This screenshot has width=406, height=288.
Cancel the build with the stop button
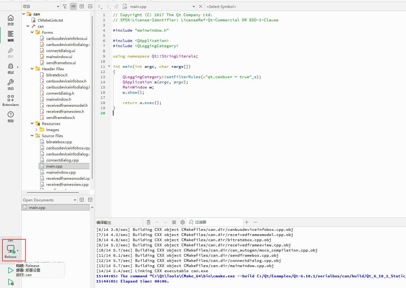pos(174,222)
